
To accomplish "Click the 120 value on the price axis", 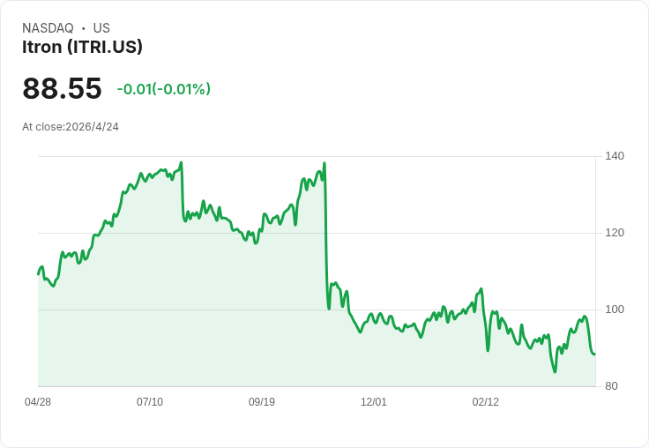I will [615, 233].
